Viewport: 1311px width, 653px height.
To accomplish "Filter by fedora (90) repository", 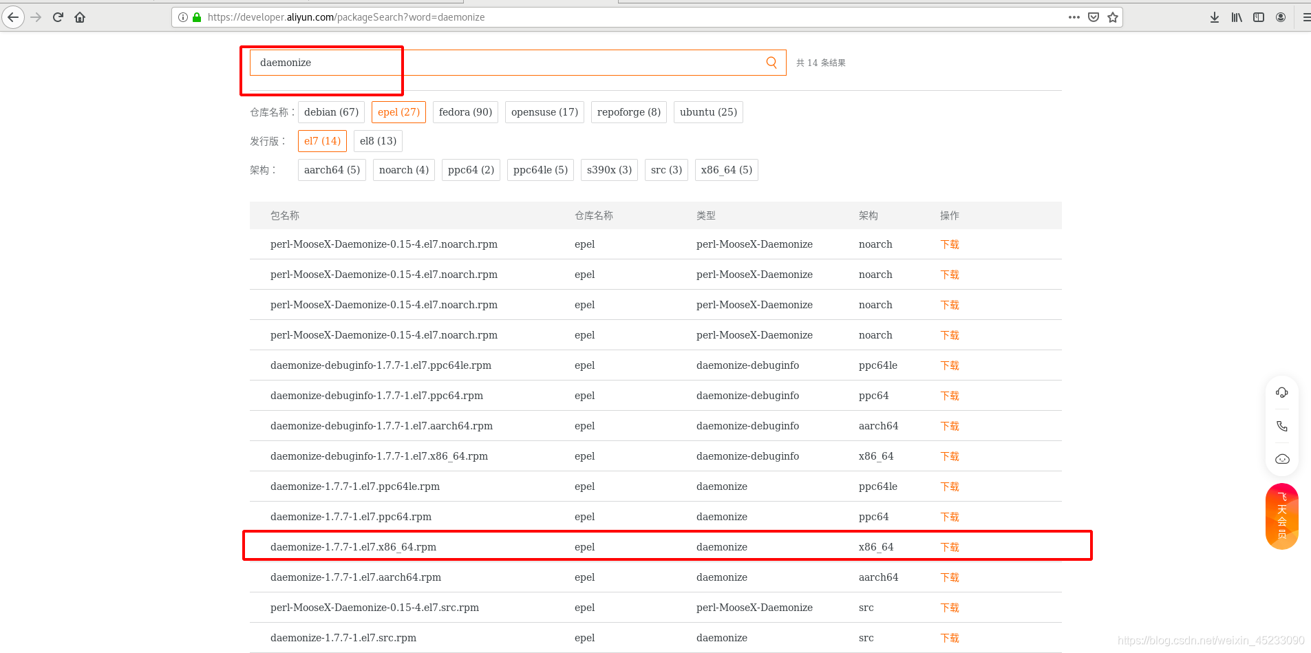I will 465,112.
